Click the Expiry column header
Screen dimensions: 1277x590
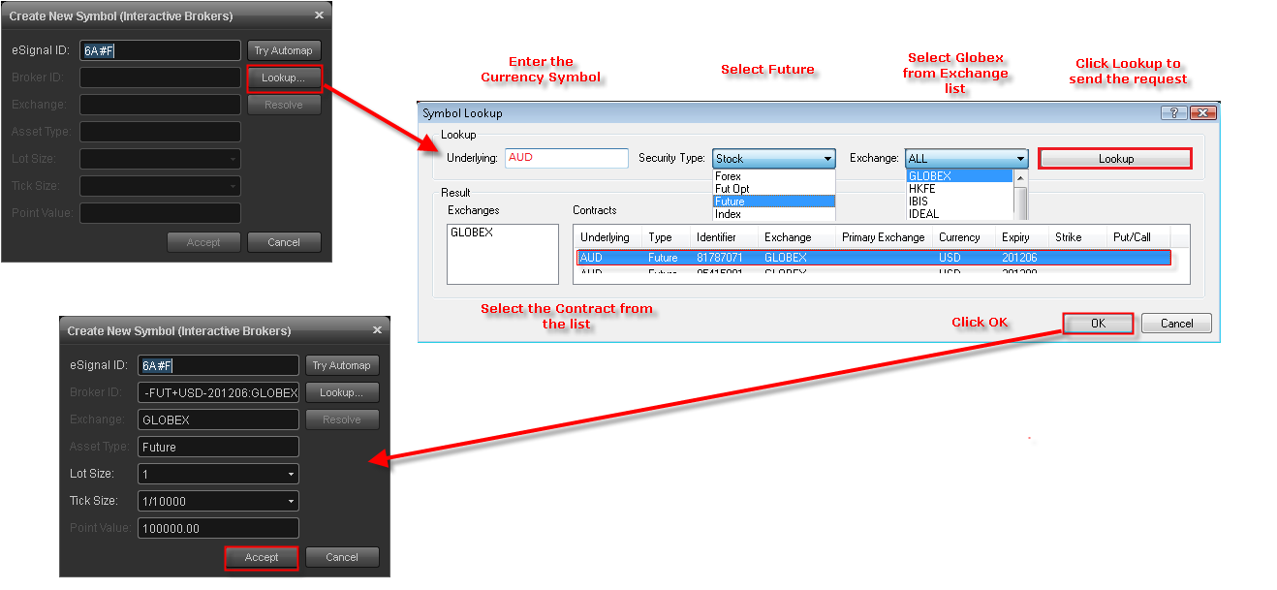[1023, 237]
